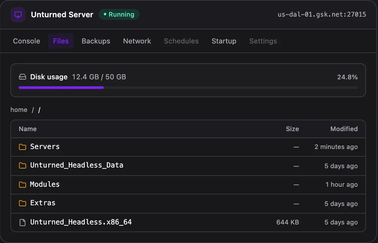The height and width of the screenshot is (243, 378).
Task: Click the home breadcrumb link
Action: [x=19, y=110]
